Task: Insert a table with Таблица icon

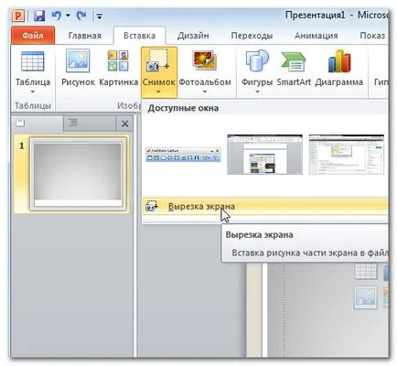Action: 33,61
